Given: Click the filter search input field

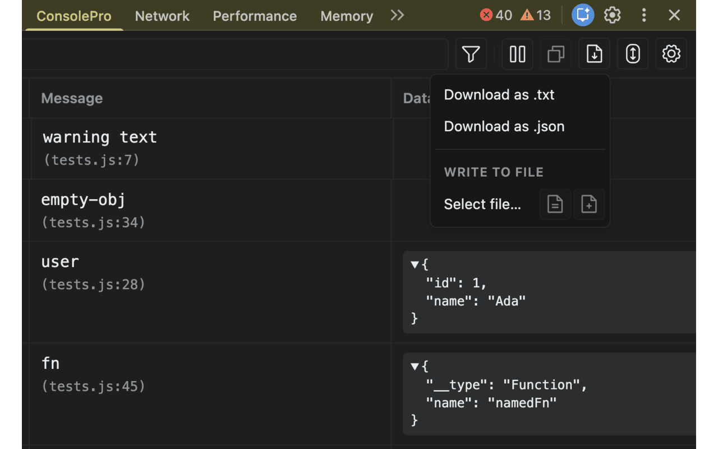Looking at the screenshot, I should [x=236, y=54].
